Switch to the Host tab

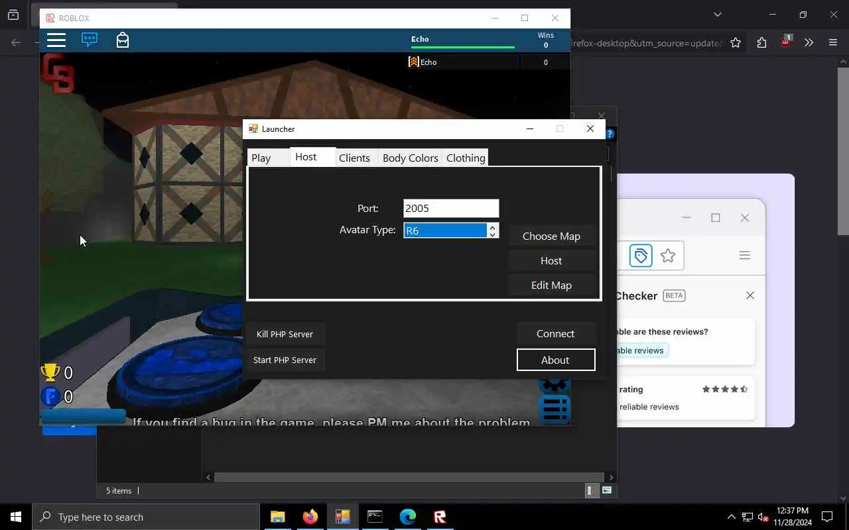pos(312,156)
